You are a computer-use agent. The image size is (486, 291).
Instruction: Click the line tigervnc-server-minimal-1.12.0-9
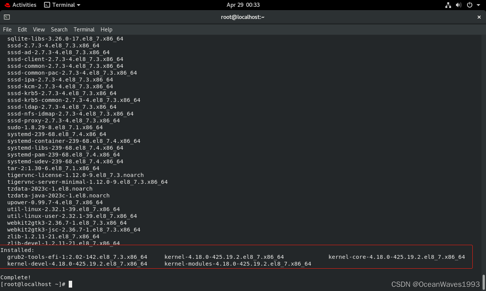pyautogui.click(x=87, y=182)
